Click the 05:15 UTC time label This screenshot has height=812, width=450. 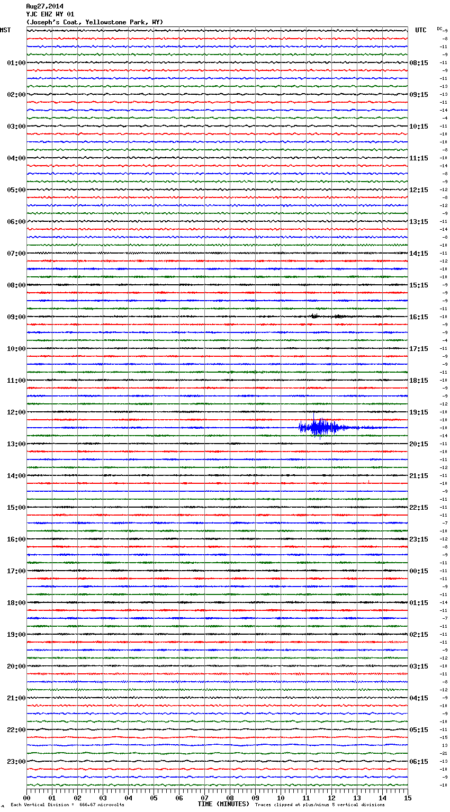pyautogui.click(x=419, y=730)
